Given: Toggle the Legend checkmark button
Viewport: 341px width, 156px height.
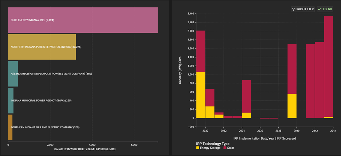Looking at the screenshot, I should tap(325, 9).
